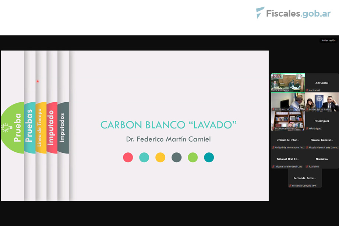Click Tribunal Oral Federal Ctes muted mic icon

tap(273, 167)
